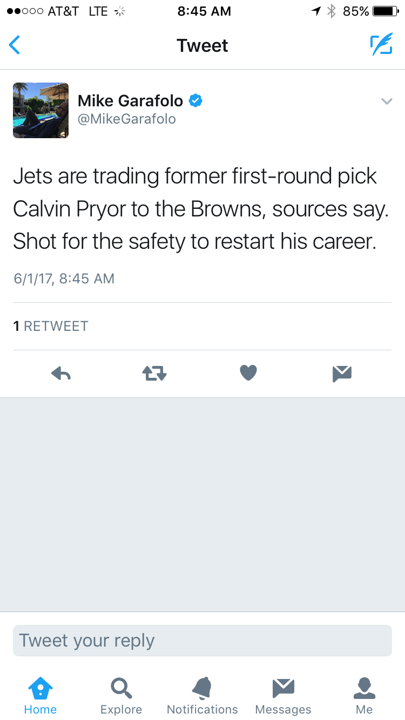Tap the Mike Garafolo display name
The image size is (405, 720).
(x=130, y=100)
